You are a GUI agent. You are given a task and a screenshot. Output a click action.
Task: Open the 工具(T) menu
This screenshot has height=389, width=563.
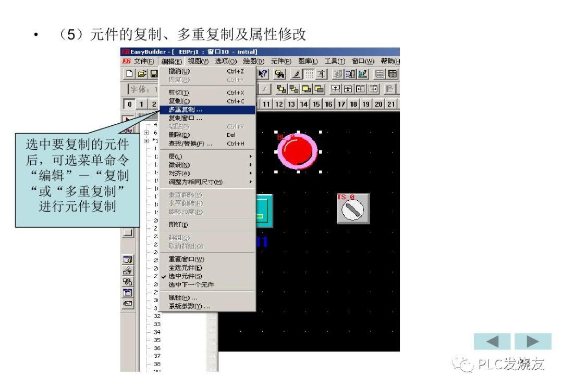[335, 61]
